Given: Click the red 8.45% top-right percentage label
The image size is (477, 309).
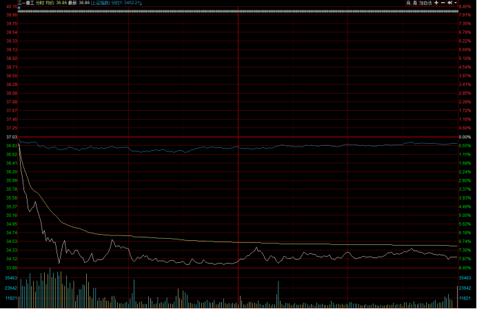Looking at the screenshot, I should [x=465, y=6].
